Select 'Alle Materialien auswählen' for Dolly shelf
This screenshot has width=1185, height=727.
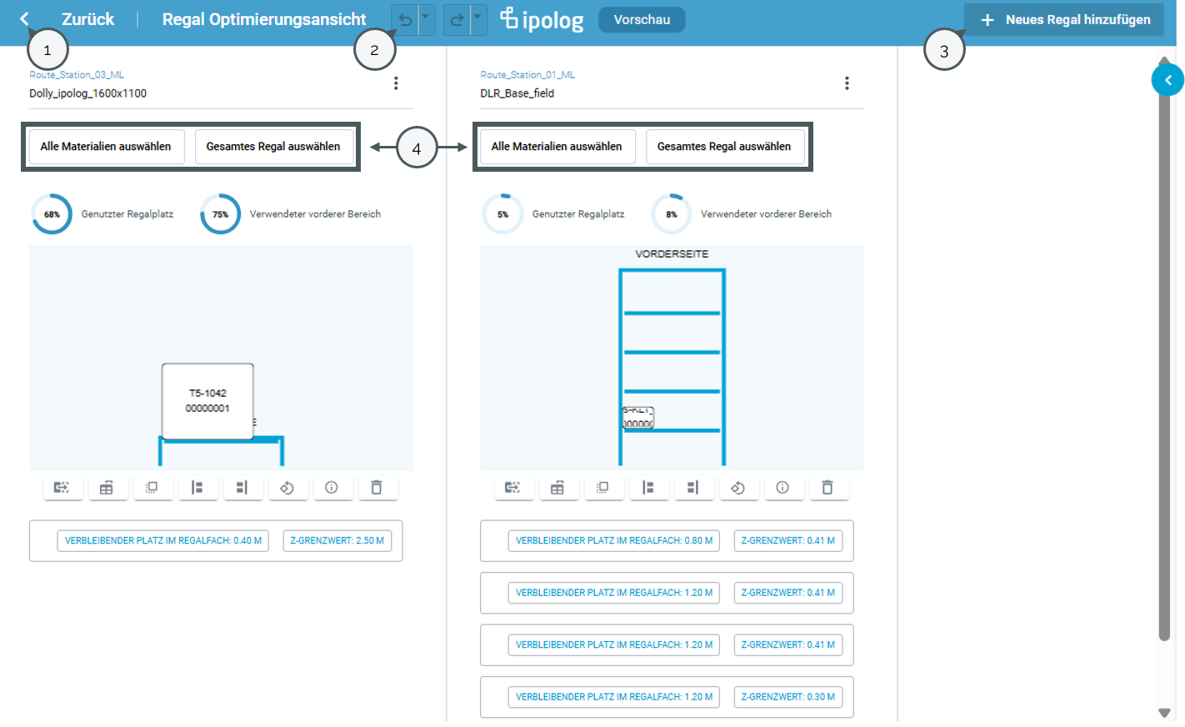tap(106, 147)
